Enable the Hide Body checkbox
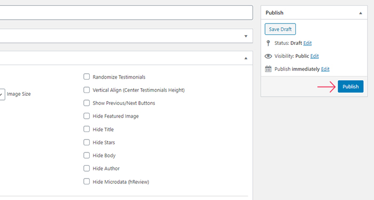This screenshot has height=200, width=374. point(87,155)
